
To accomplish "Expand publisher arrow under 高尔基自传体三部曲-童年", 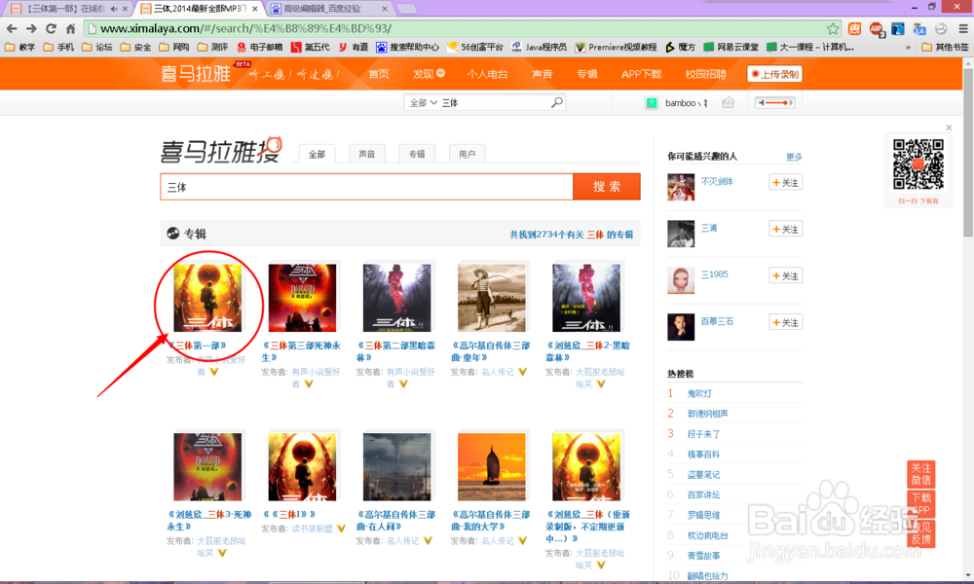I will pos(522,372).
